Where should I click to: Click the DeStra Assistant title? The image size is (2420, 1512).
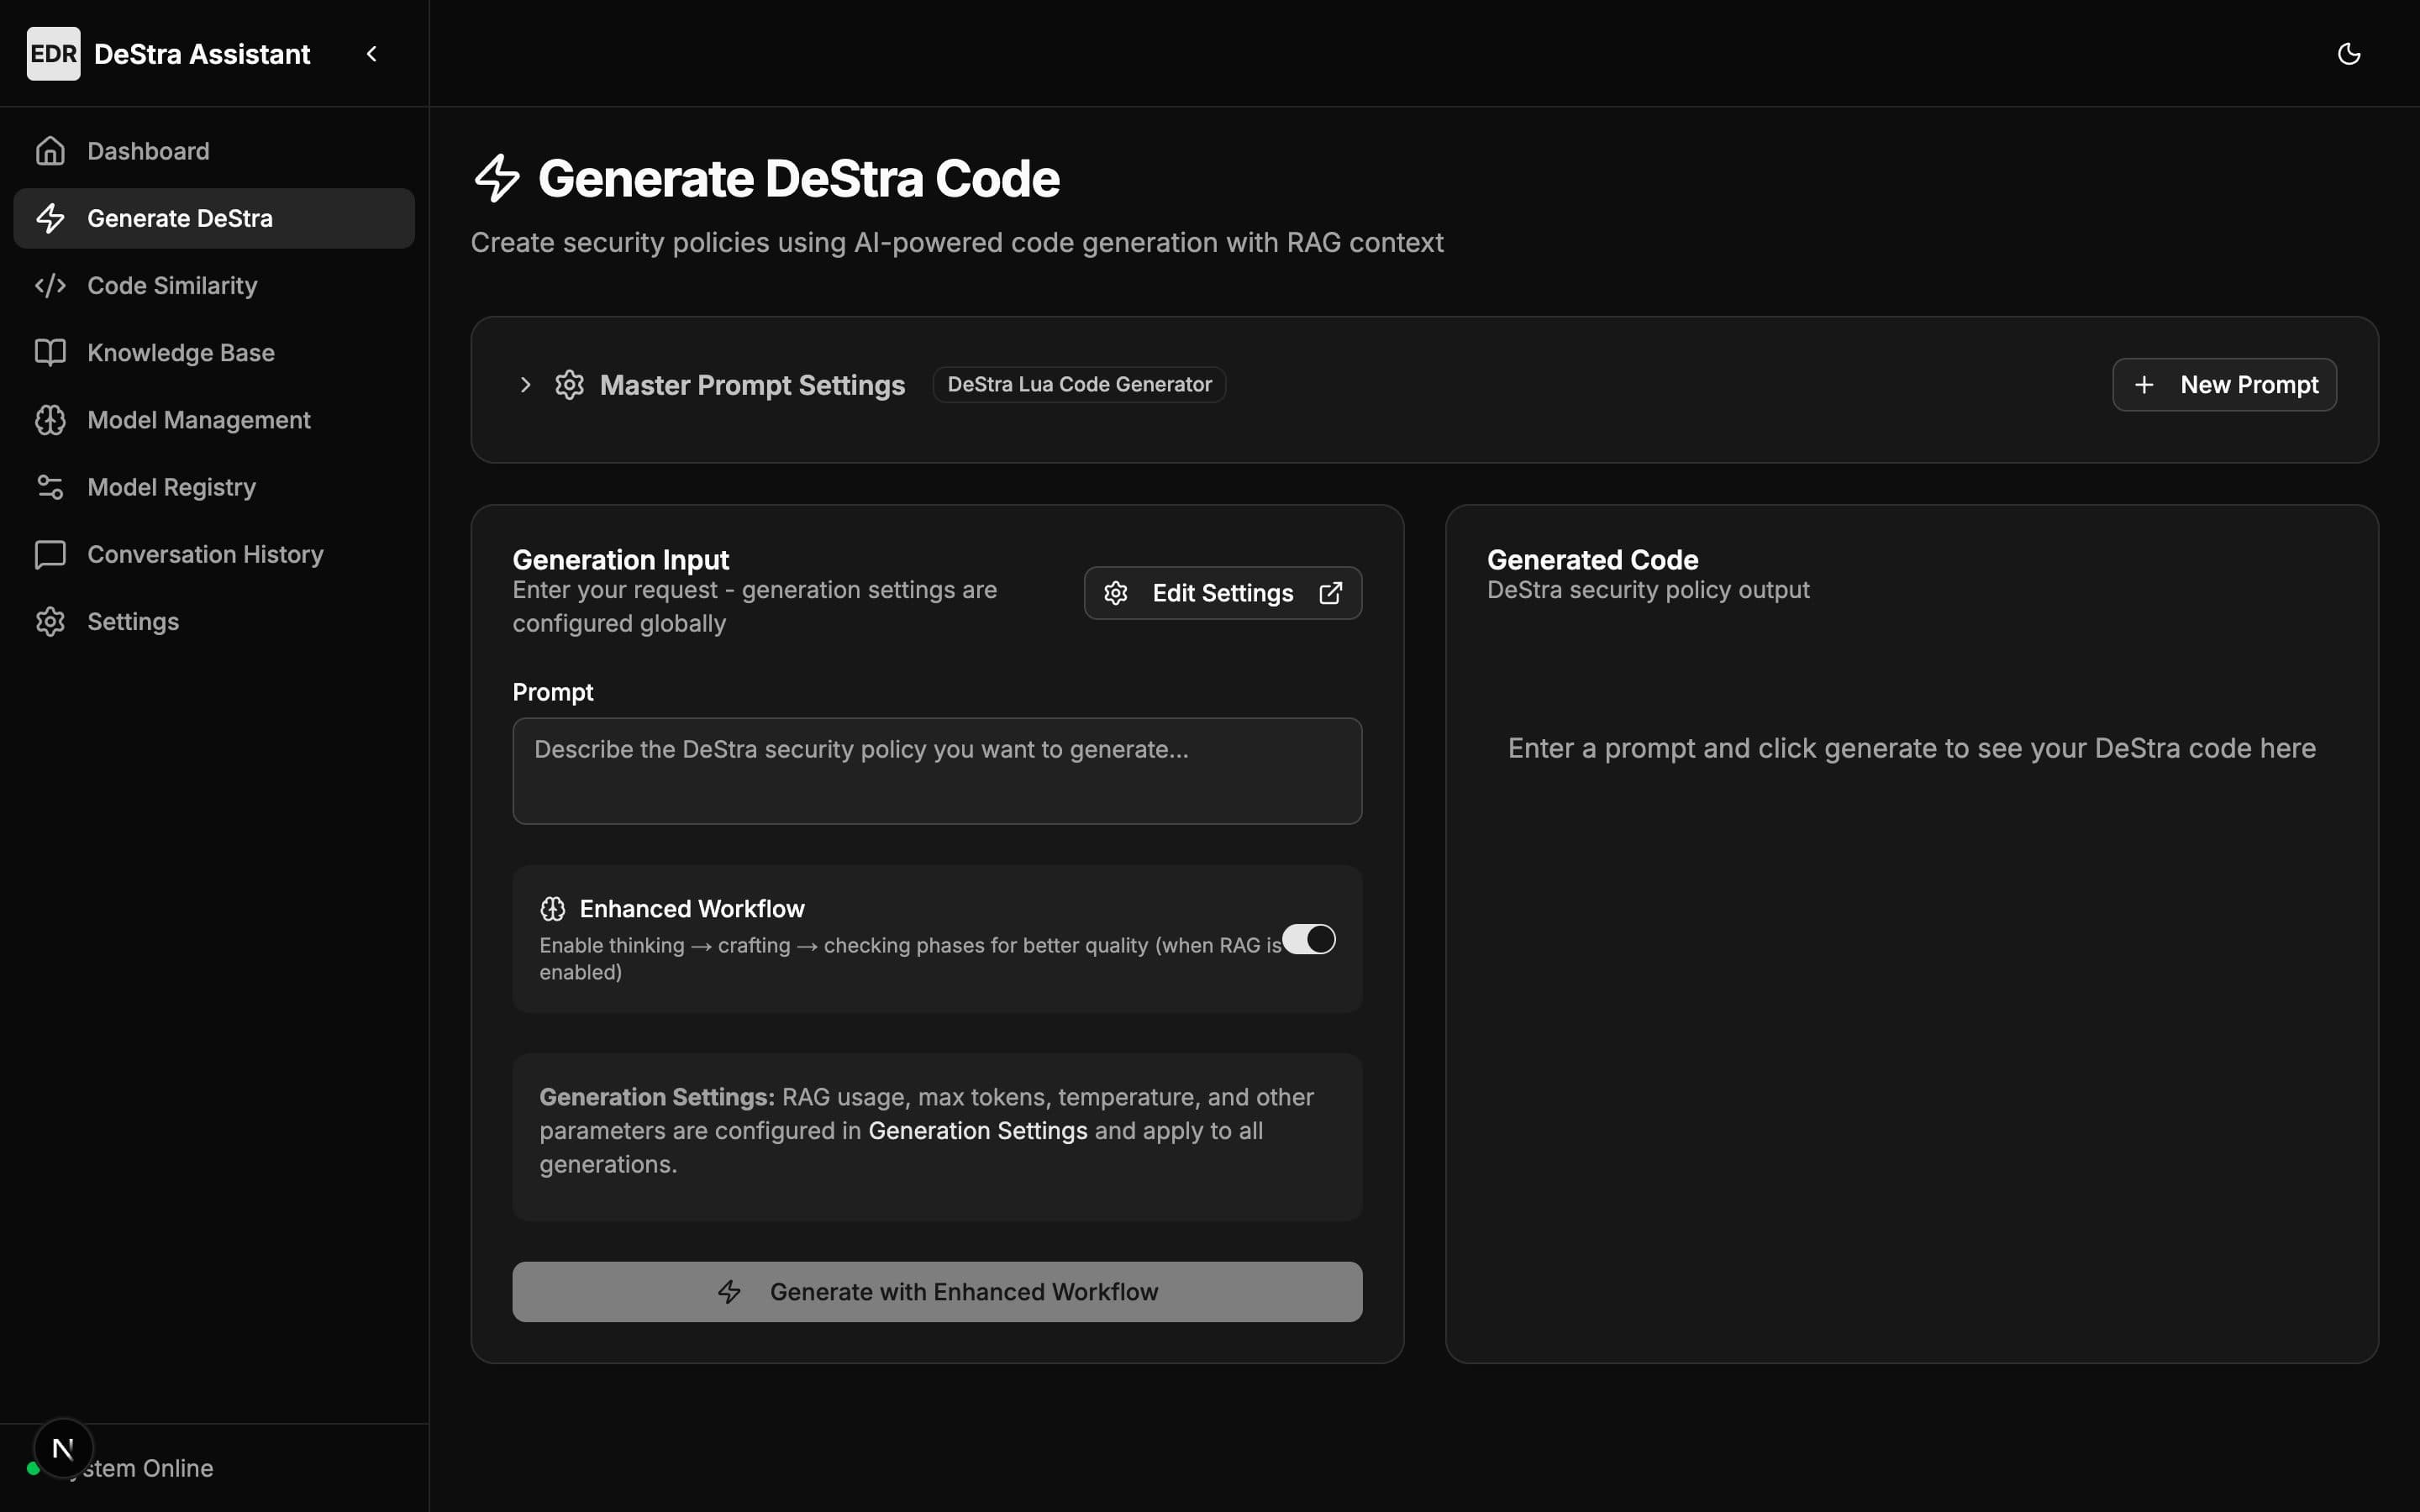pyautogui.click(x=202, y=54)
